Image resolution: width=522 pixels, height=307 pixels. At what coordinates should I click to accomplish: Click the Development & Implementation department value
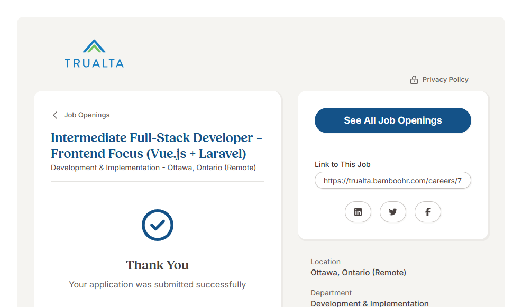(x=369, y=303)
